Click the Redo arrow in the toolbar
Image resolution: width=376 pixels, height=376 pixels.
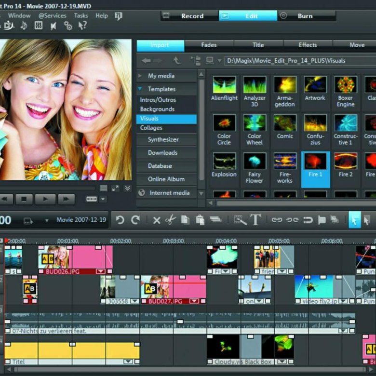coord(135,220)
